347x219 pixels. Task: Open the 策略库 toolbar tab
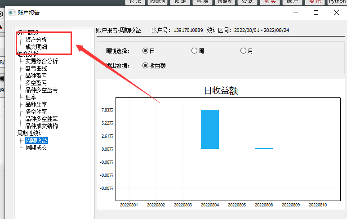(225, 2)
